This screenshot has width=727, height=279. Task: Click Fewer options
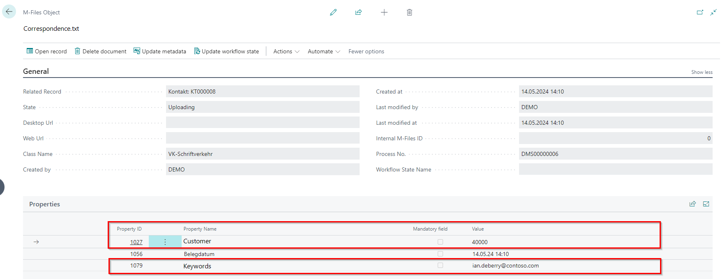point(366,51)
